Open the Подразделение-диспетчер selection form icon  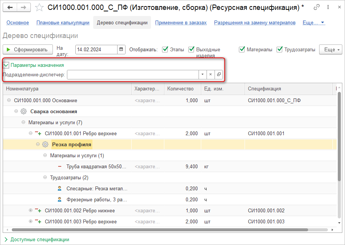tap(219, 74)
